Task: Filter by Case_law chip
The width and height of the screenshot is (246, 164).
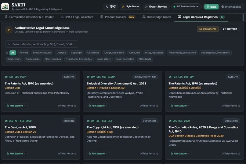Action: point(135,53)
